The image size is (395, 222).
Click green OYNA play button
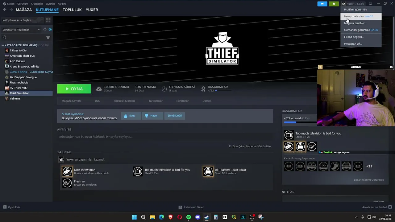click(74, 89)
